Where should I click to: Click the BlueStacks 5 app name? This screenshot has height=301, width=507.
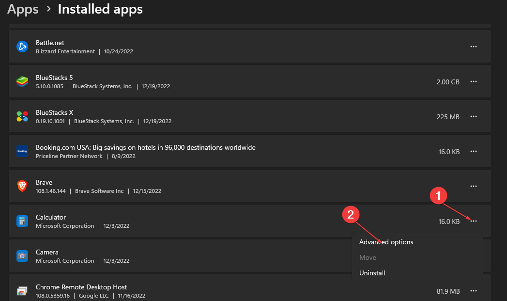coord(54,78)
